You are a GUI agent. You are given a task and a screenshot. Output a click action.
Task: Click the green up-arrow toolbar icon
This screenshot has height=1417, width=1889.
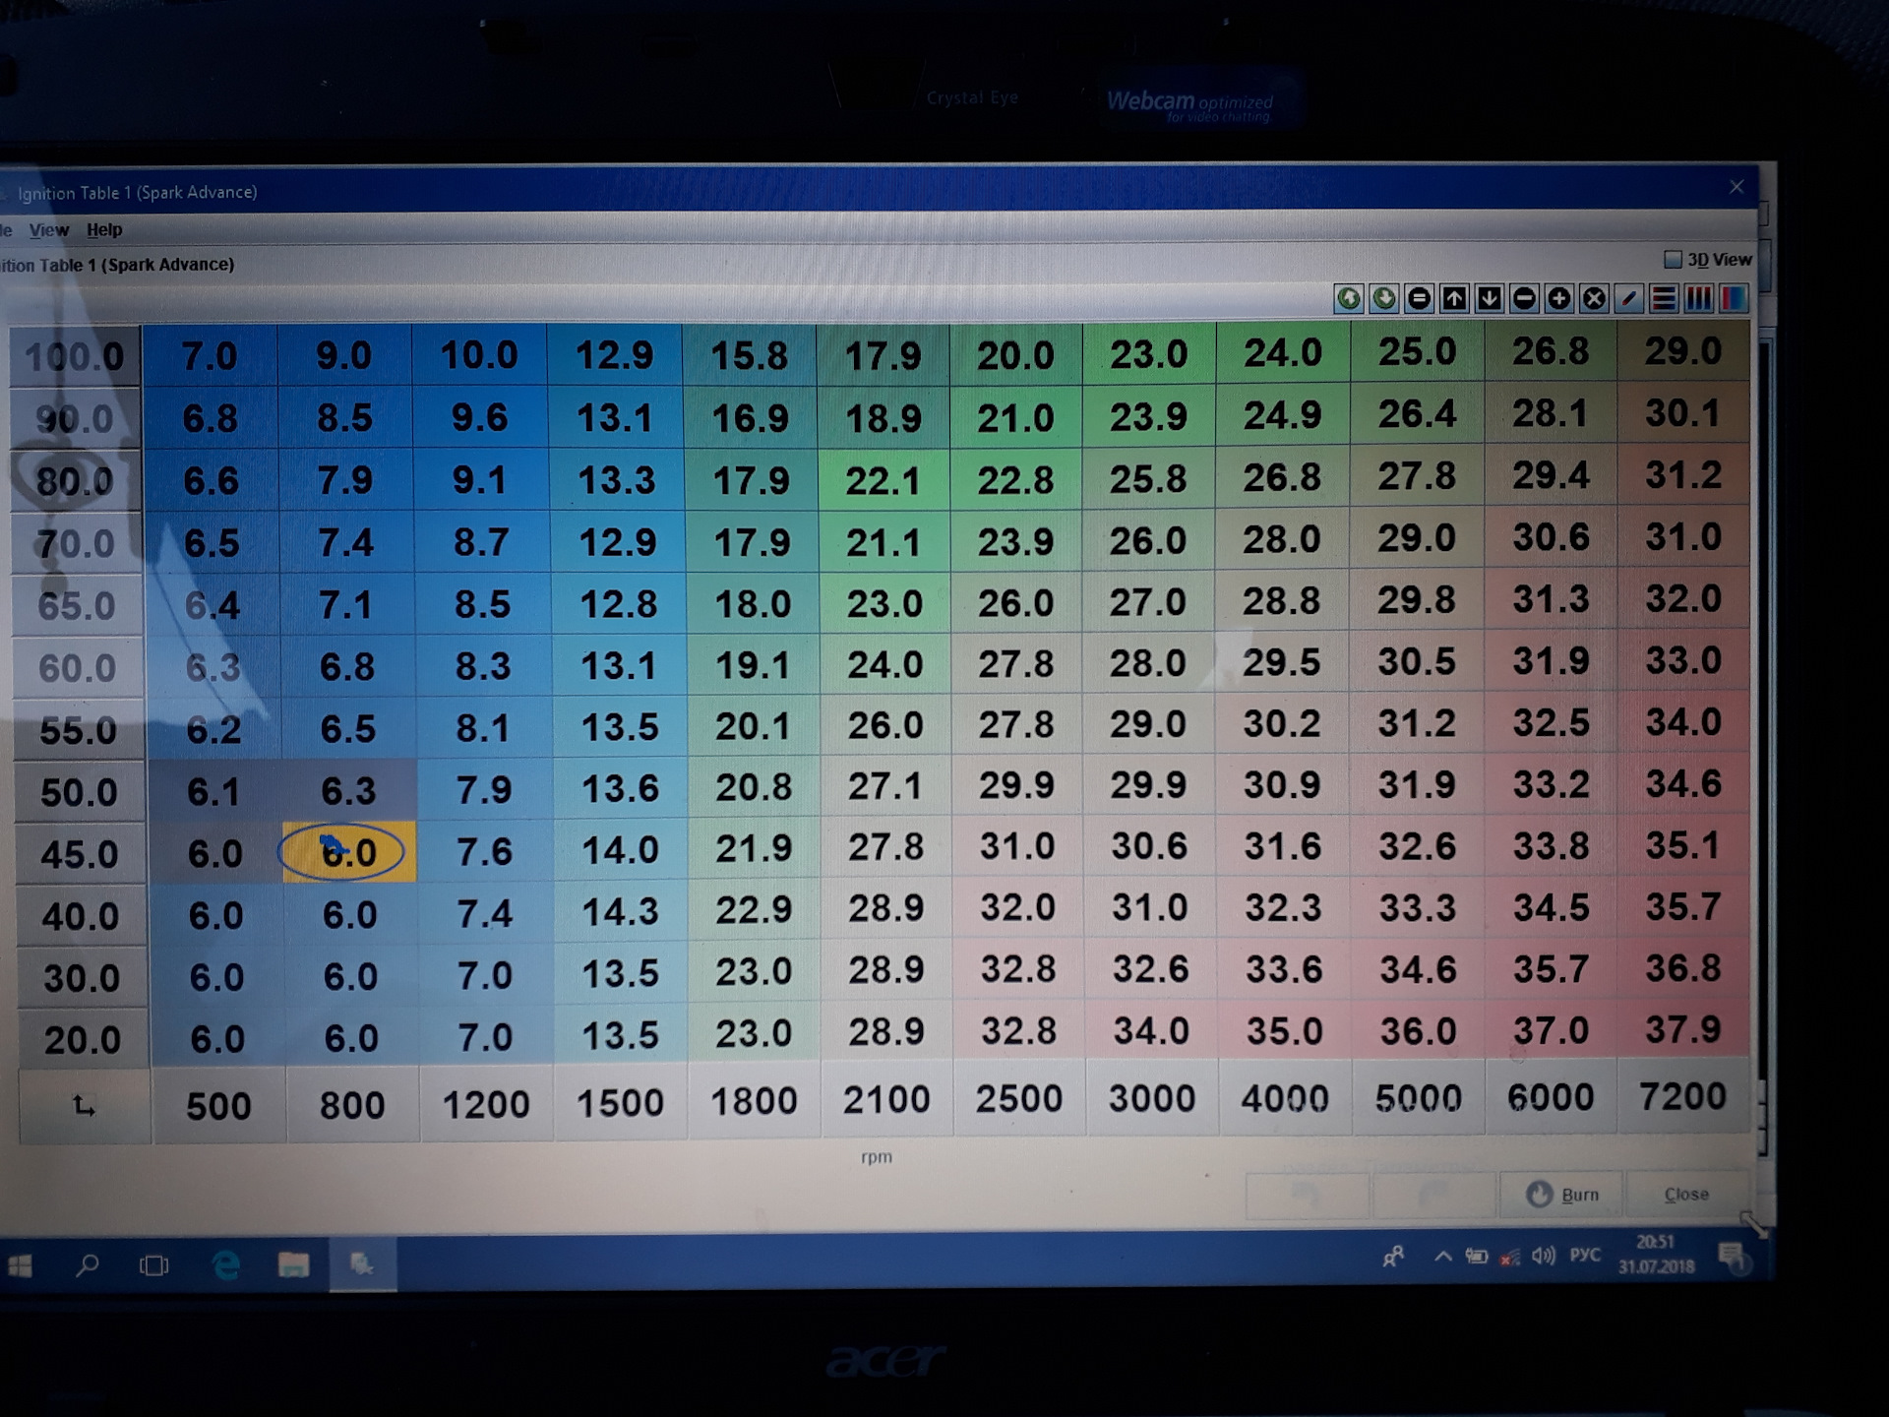click(x=1349, y=298)
